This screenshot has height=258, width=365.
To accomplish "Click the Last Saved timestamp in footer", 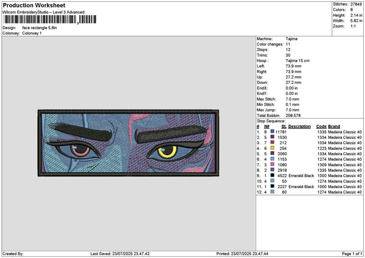I will click(119, 253).
